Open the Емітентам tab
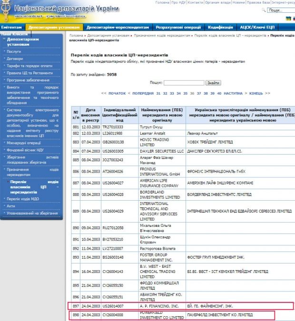This screenshot has height=321, width=295. tap(12, 28)
